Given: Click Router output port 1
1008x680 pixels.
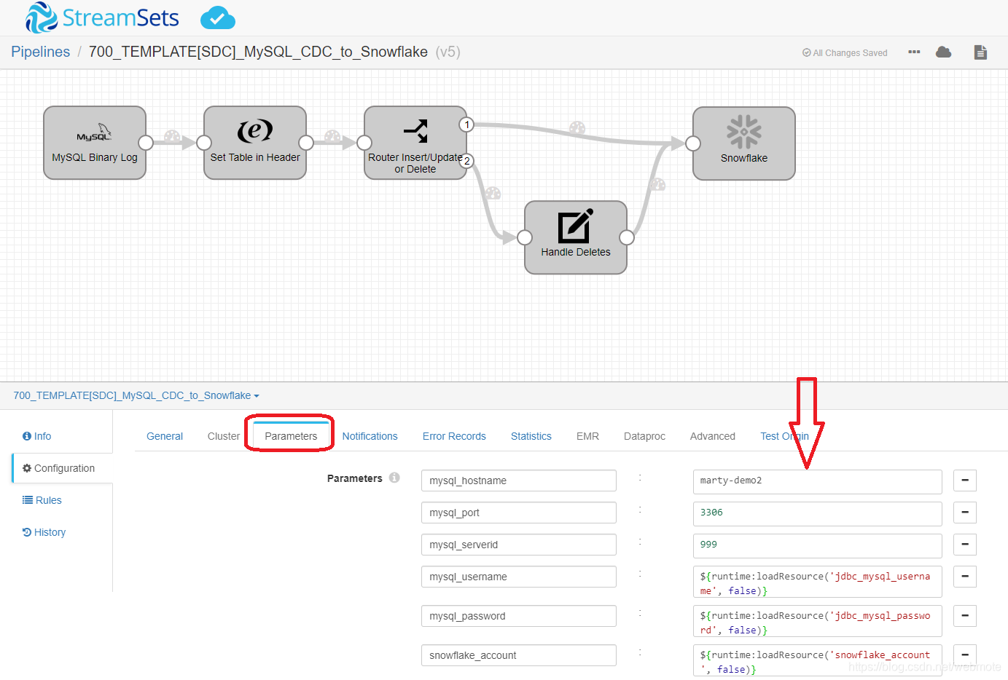Looking at the screenshot, I should click(466, 124).
